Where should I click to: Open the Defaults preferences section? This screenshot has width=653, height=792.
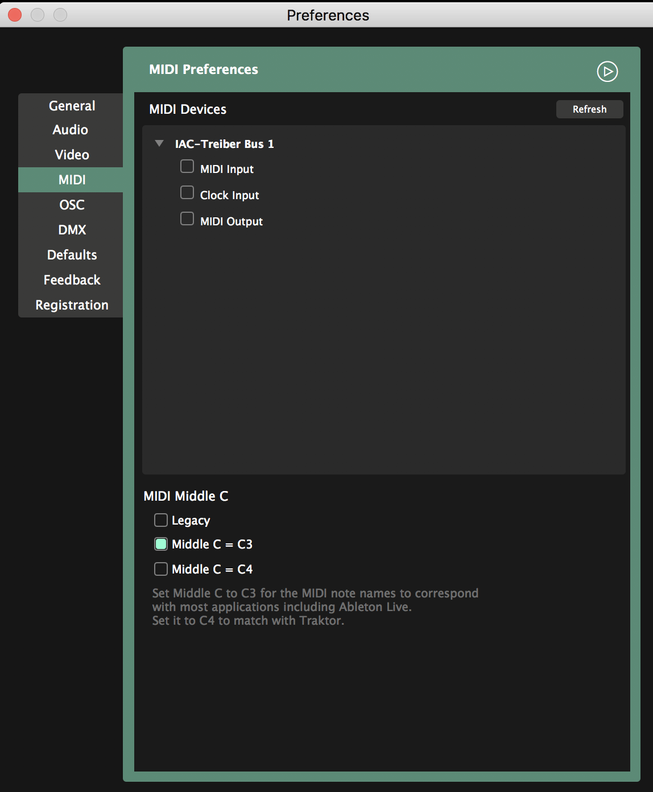[72, 255]
